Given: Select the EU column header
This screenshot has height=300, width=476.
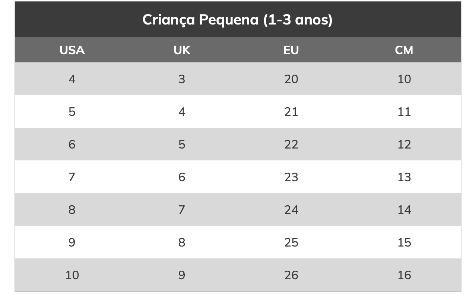Looking at the screenshot, I should 291,50.
